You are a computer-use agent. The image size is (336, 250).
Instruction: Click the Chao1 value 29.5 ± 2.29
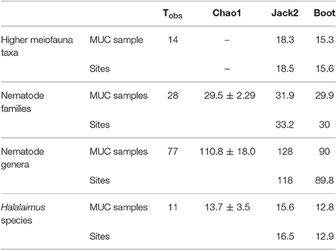point(229,96)
